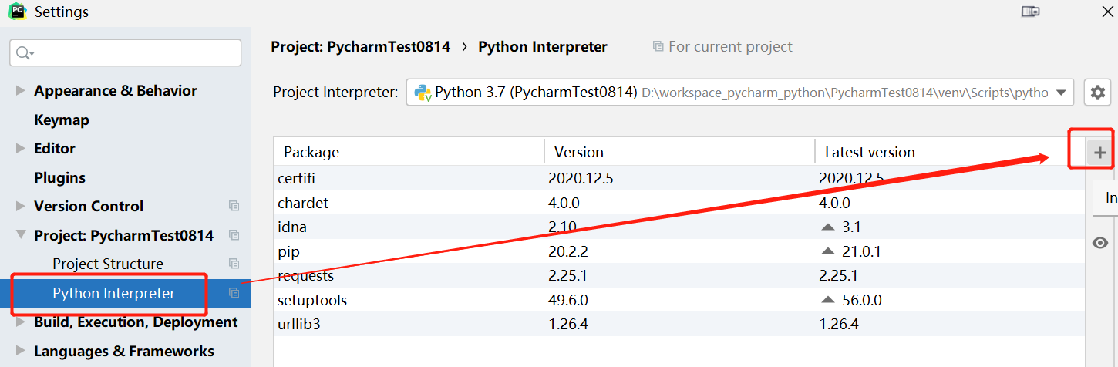Click the Project: PycharmTest0814 breadcrumb
The width and height of the screenshot is (1118, 367).
[x=360, y=47]
